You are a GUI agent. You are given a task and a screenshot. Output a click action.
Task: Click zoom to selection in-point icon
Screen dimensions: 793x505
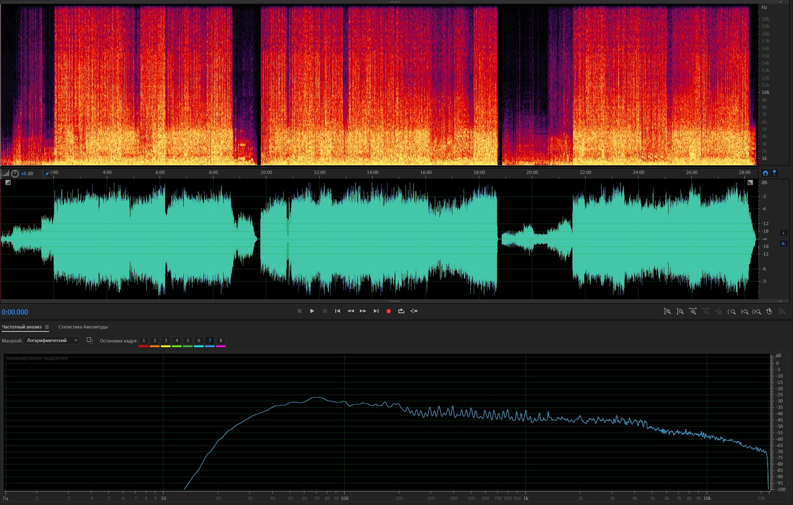click(731, 312)
